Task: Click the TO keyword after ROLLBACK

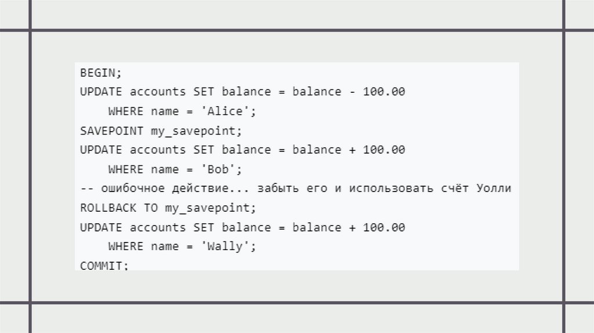Action: click(x=150, y=208)
